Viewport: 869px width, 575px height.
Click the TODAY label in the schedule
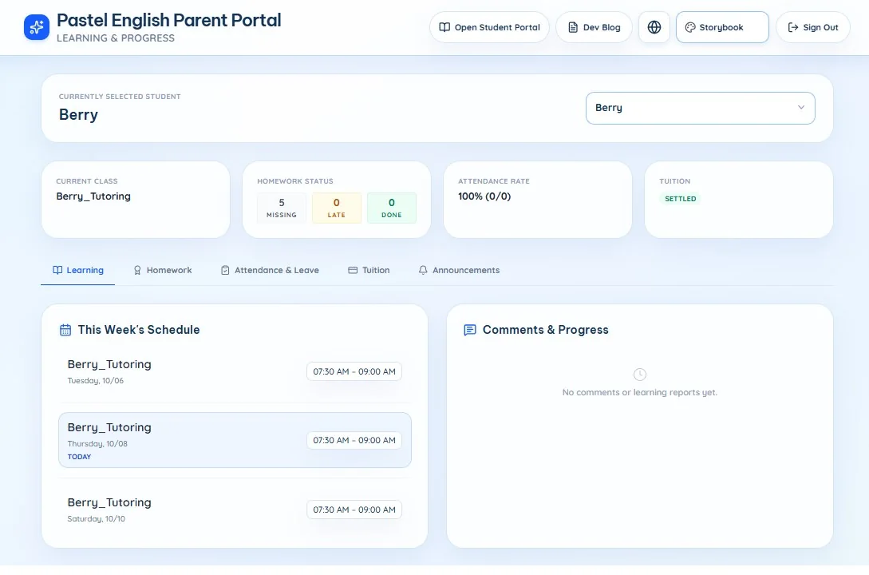click(x=79, y=457)
